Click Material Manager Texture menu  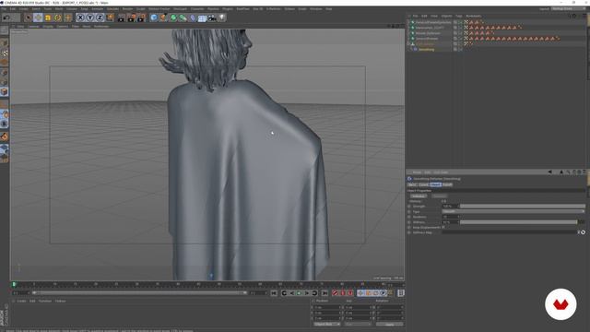[61, 302]
